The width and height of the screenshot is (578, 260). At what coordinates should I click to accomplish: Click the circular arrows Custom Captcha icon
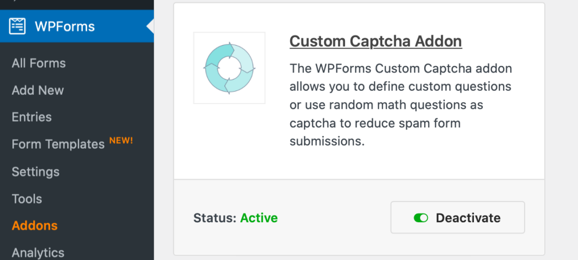(x=229, y=68)
